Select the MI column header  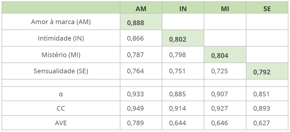(225, 9)
